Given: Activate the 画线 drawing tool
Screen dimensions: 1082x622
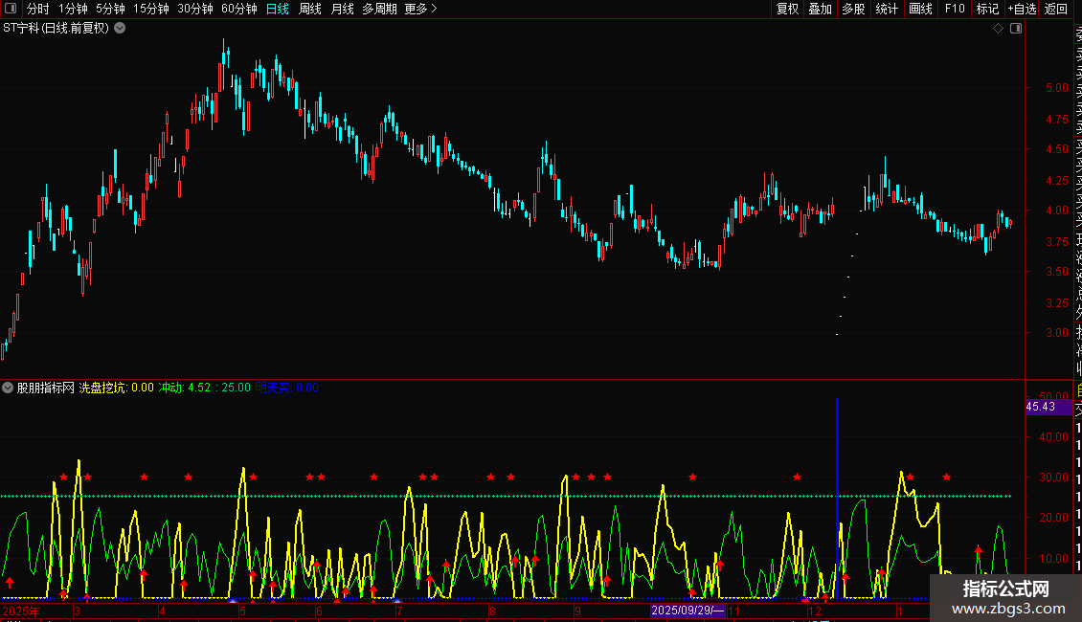Looking at the screenshot, I should 920,9.
